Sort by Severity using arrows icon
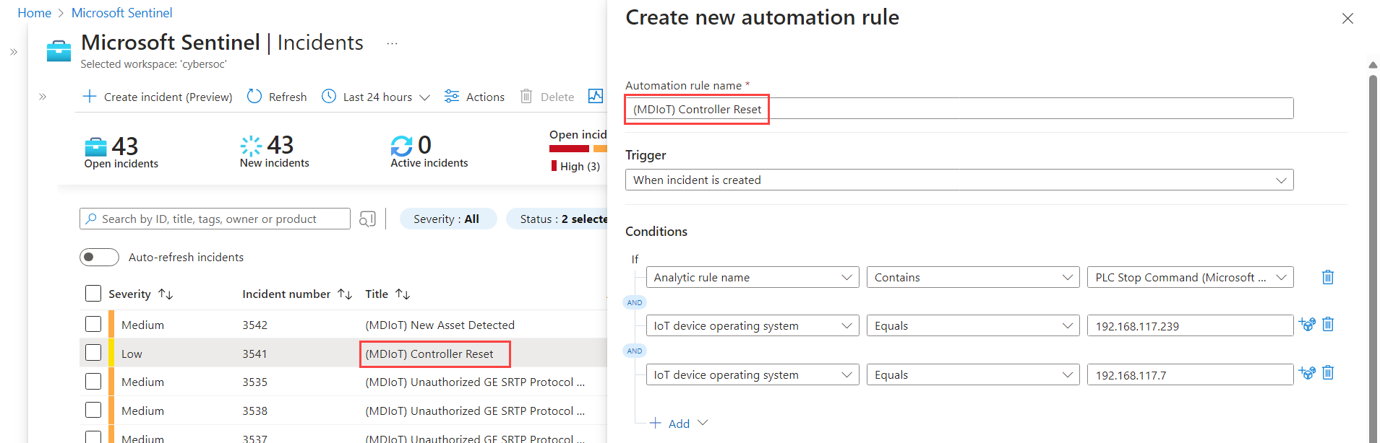The height and width of the screenshot is (443, 1380). pyautogui.click(x=166, y=294)
